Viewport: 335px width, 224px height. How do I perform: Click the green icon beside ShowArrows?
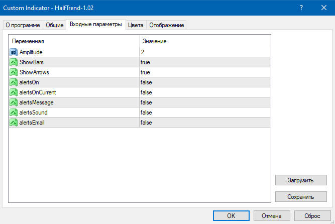tap(14, 72)
